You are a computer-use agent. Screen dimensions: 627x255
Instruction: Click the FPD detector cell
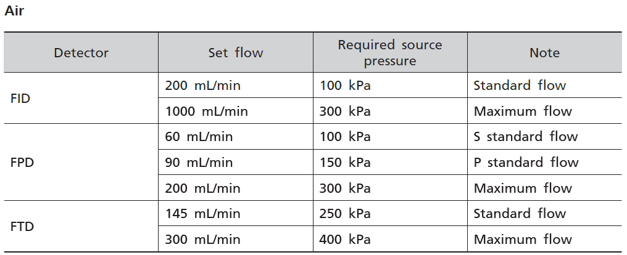point(22,163)
